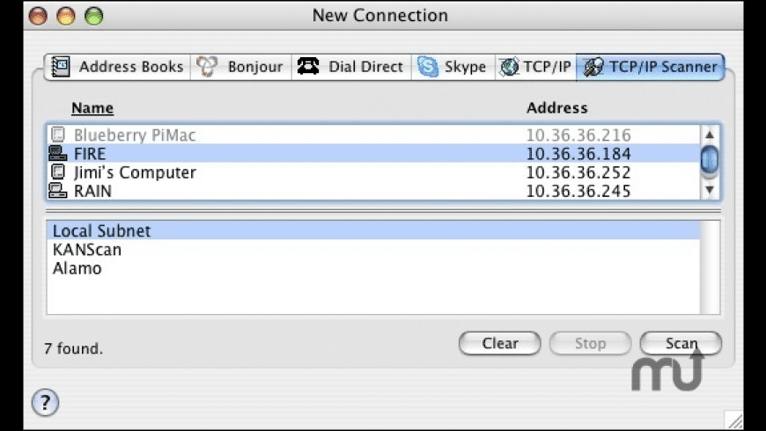Click the Jimi's Computer Mac icon
Image resolution: width=766 pixels, height=431 pixels.
click(x=57, y=172)
